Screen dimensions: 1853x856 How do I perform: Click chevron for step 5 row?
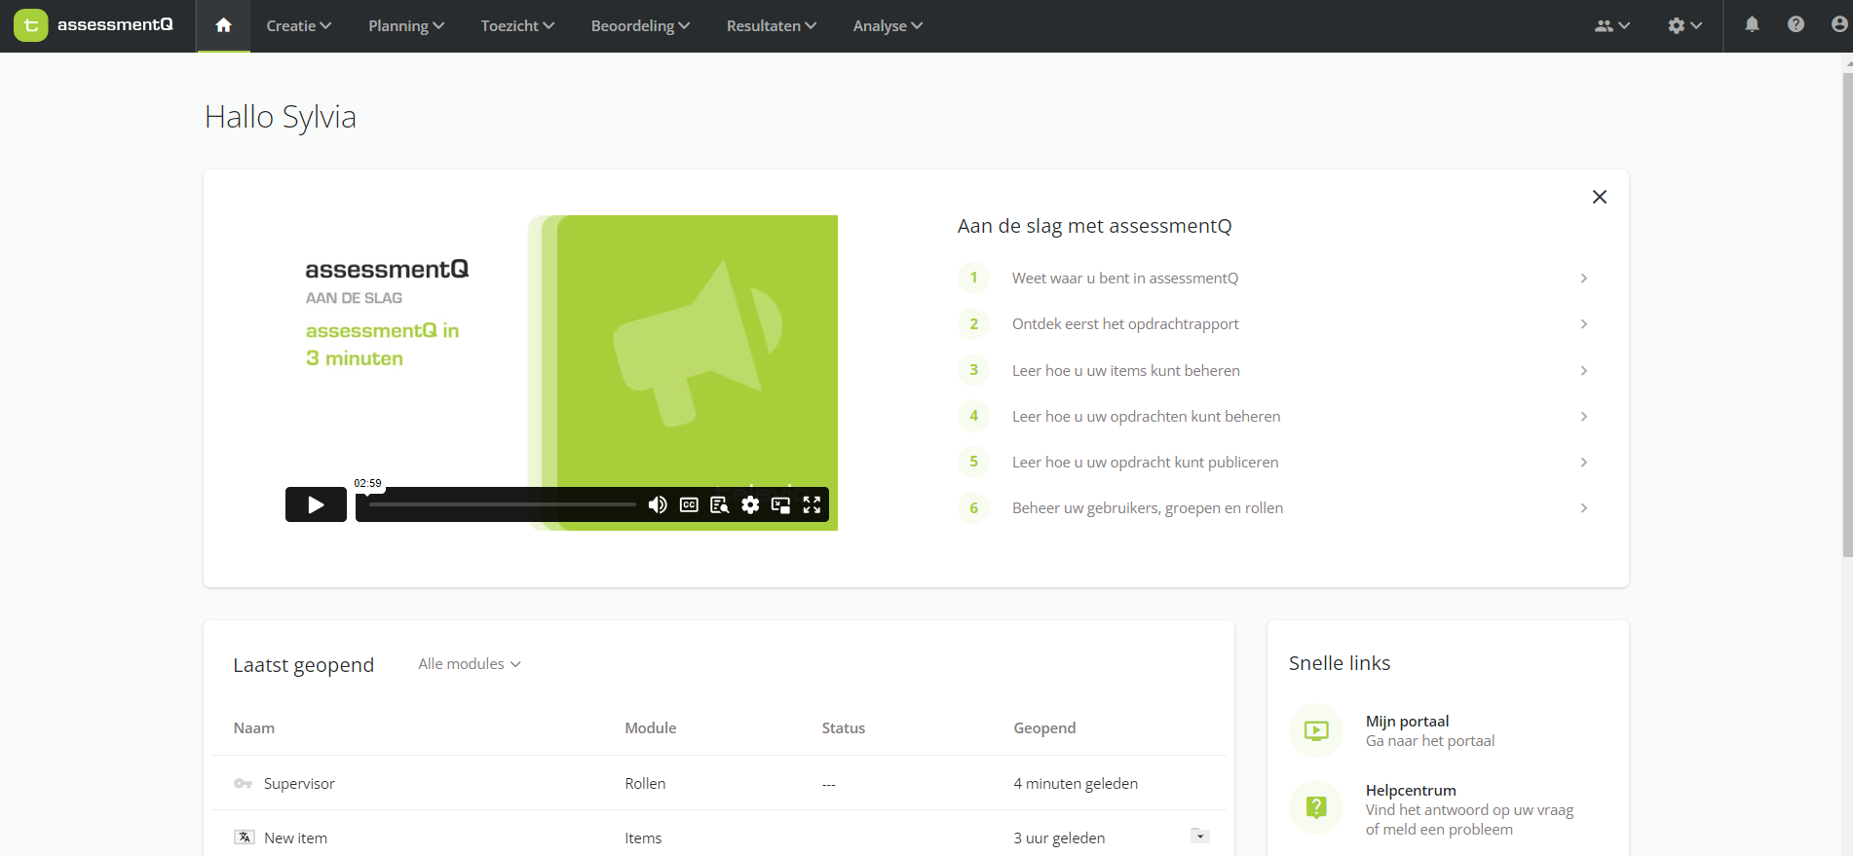pyautogui.click(x=1584, y=463)
